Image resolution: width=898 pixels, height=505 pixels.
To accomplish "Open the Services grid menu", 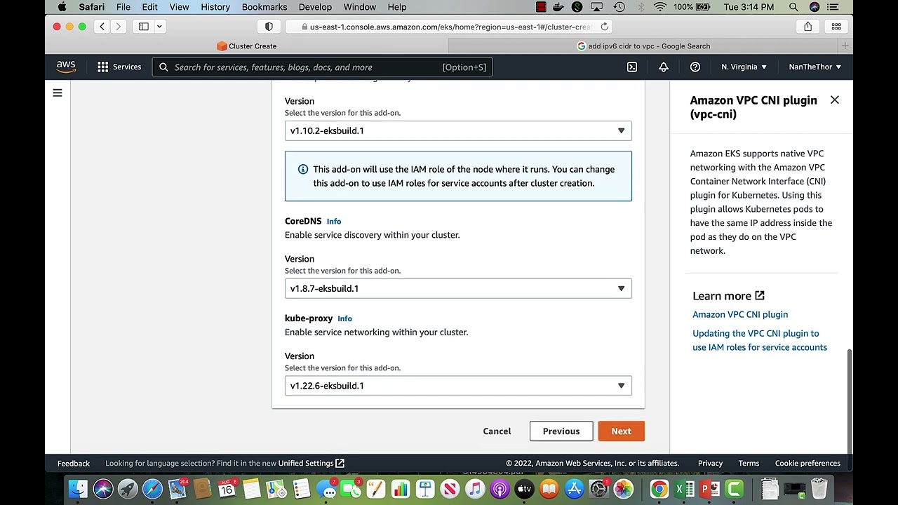I will coord(119,67).
